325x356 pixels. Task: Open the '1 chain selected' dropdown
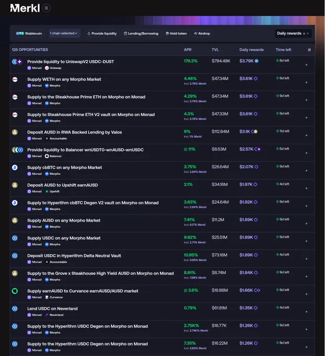pos(64,34)
